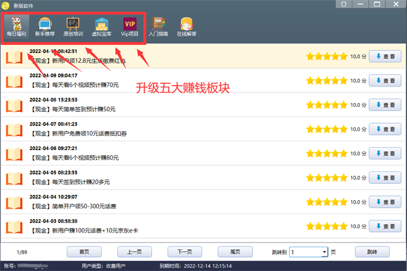Click inside the page number field showing 1
407x271 pixels.
(x=305, y=252)
